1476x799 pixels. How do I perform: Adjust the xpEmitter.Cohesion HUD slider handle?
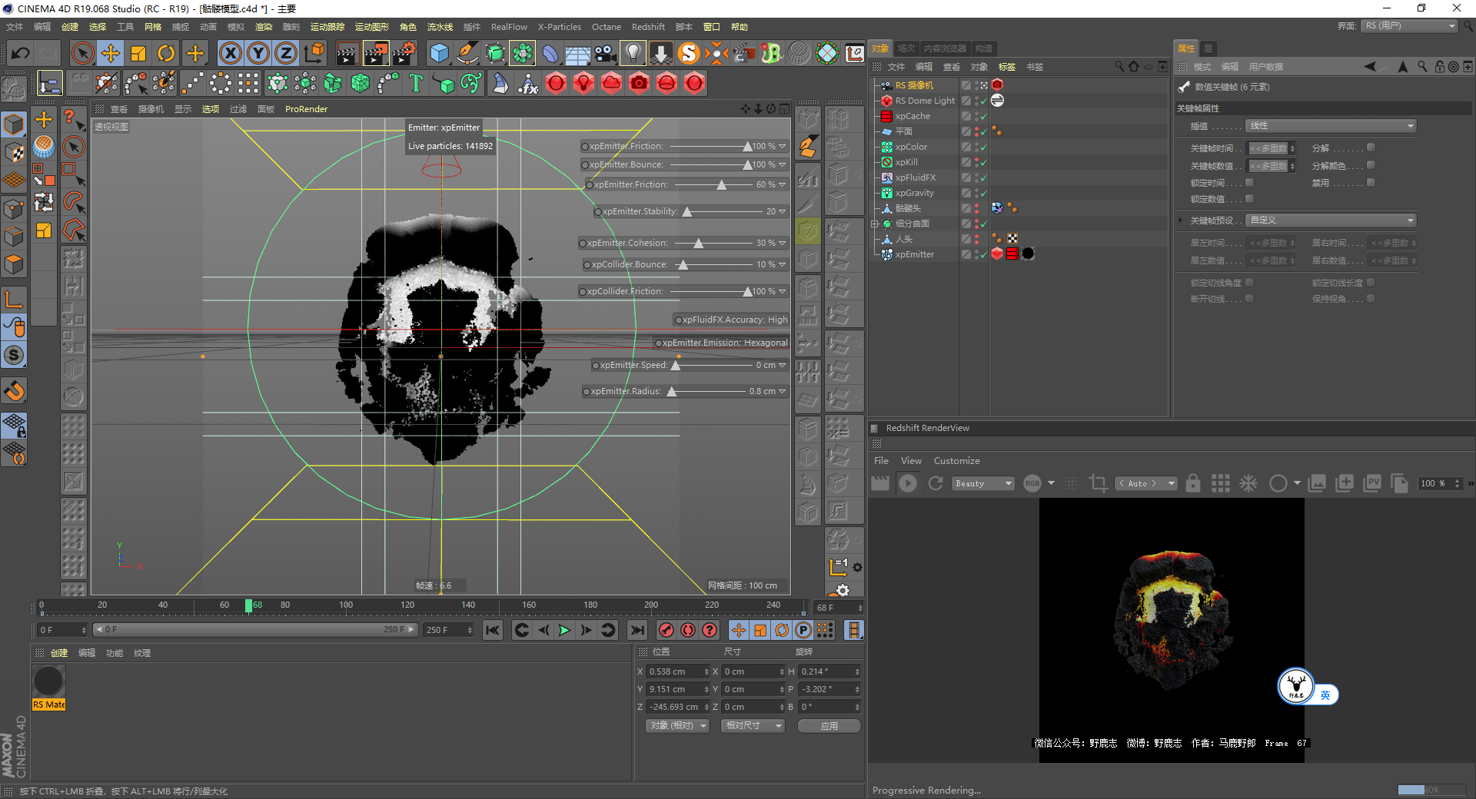698,244
